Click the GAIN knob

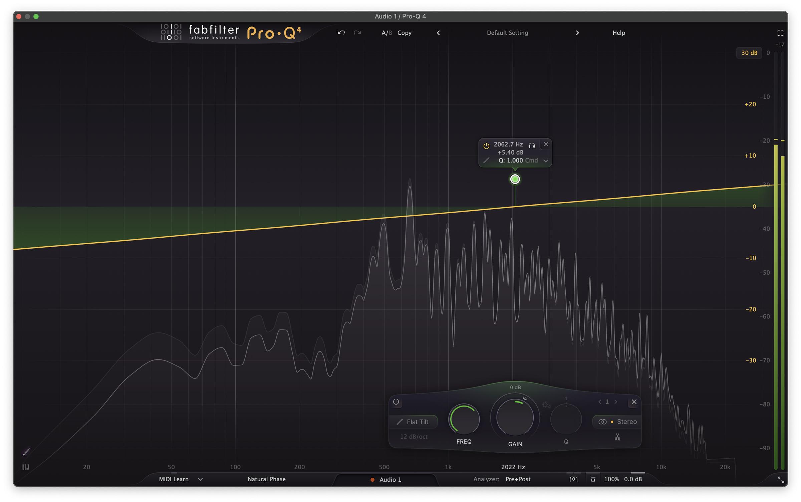[x=515, y=418]
